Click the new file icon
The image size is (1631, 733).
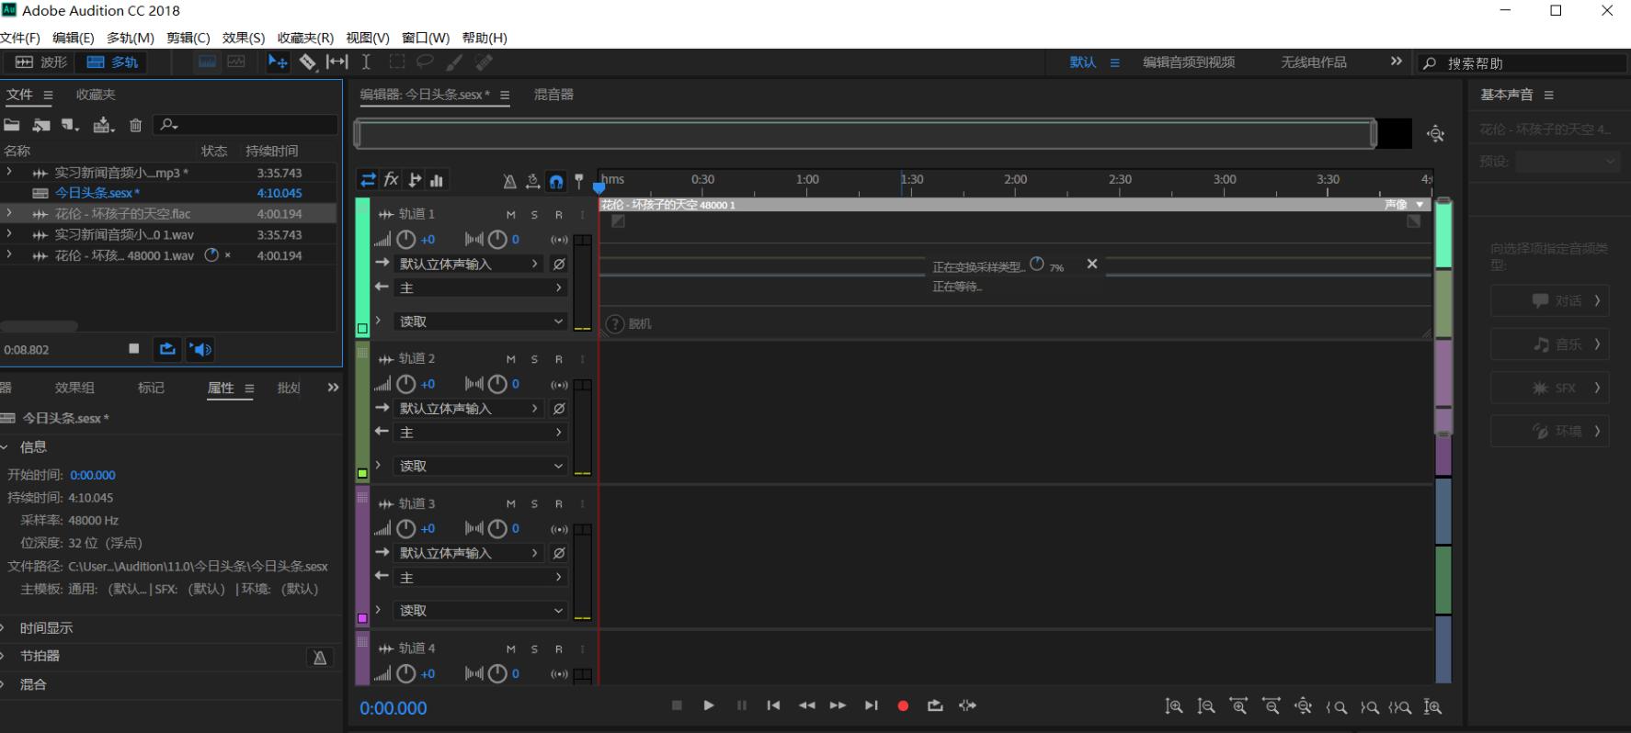click(71, 125)
